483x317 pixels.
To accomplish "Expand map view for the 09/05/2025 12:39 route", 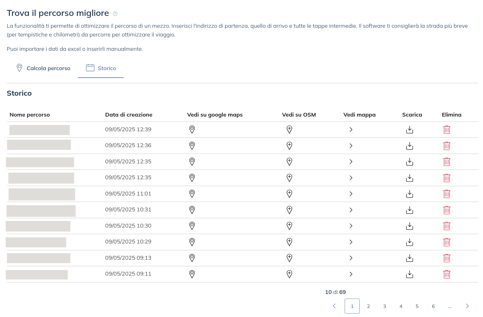I will pyautogui.click(x=351, y=130).
